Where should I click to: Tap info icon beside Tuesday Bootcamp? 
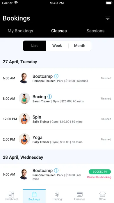pyautogui.click(x=56, y=76)
